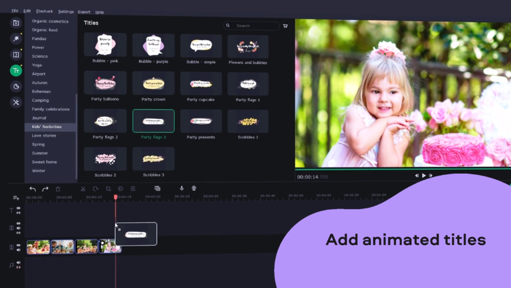Click the titles Search field
The width and height of the screenshot is (511, 288).
[251, 25]
